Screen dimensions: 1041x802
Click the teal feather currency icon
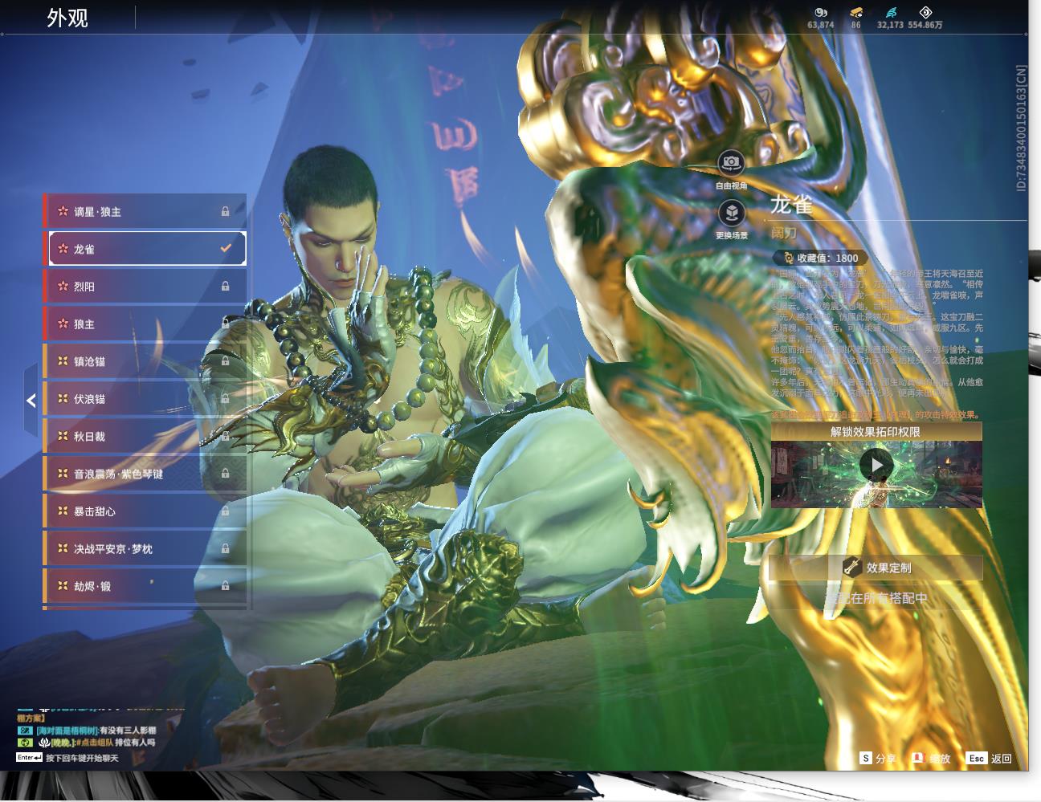891,13
